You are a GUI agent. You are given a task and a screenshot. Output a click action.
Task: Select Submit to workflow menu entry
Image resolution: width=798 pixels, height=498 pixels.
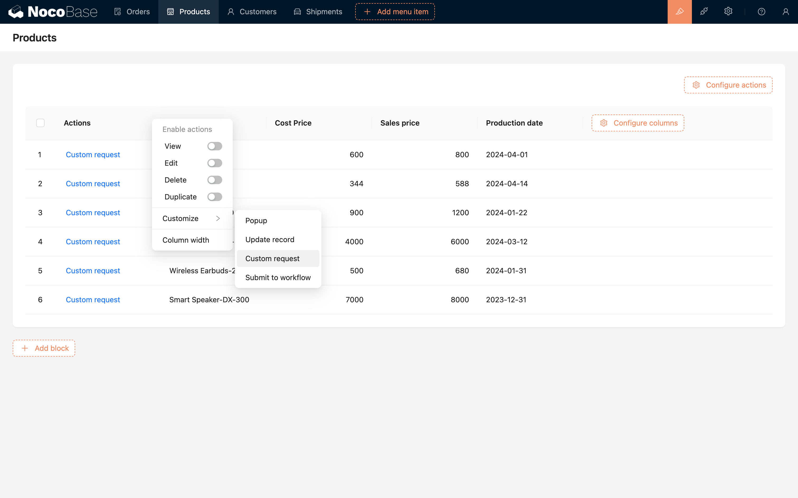(278, 277)
